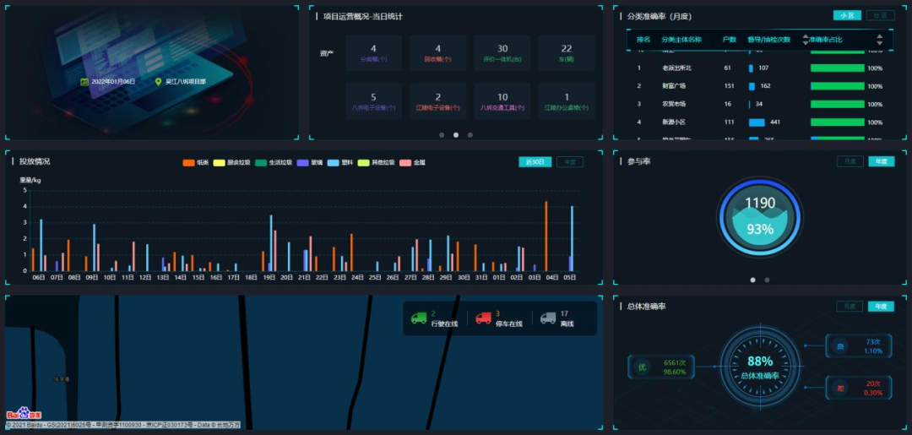This screenshot has height=435, width=912.
Task: Go to first page dot of 项目运营概况
Action: tap(442, 135)
